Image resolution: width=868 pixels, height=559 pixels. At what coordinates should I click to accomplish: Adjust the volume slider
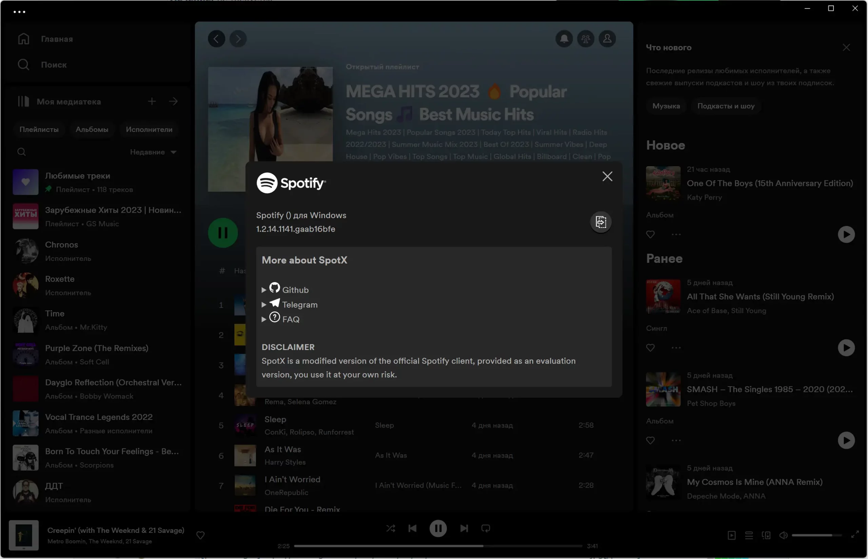pyautogui.click(x=816, y=535)
